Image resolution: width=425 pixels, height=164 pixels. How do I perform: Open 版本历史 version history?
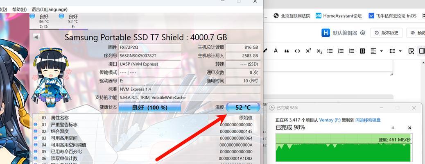(x=386, y=33)
